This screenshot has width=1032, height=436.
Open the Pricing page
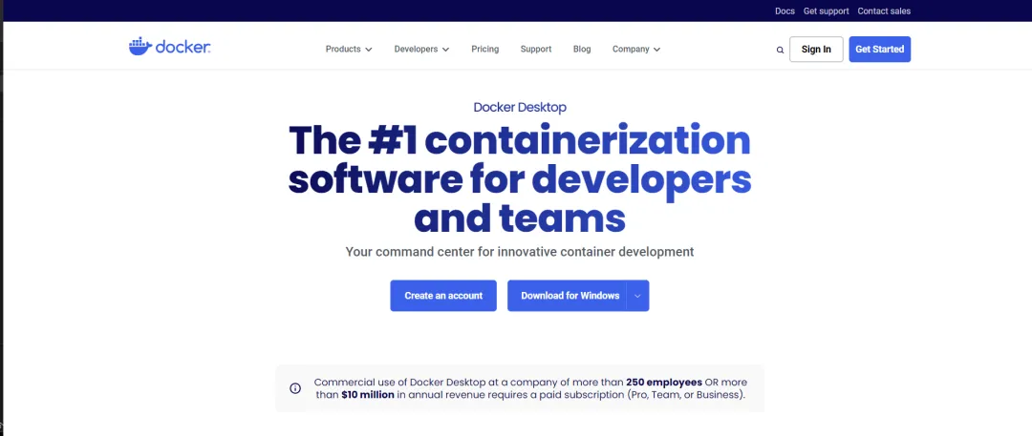point(485,50)
